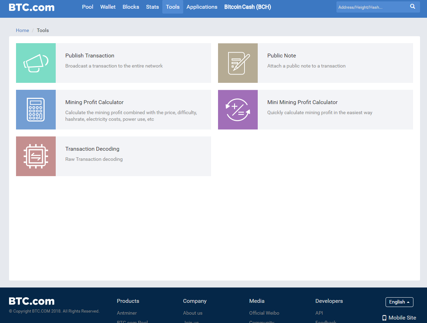Open the Publish Transaction title link
427x323 pixels.
coord(90,56)
